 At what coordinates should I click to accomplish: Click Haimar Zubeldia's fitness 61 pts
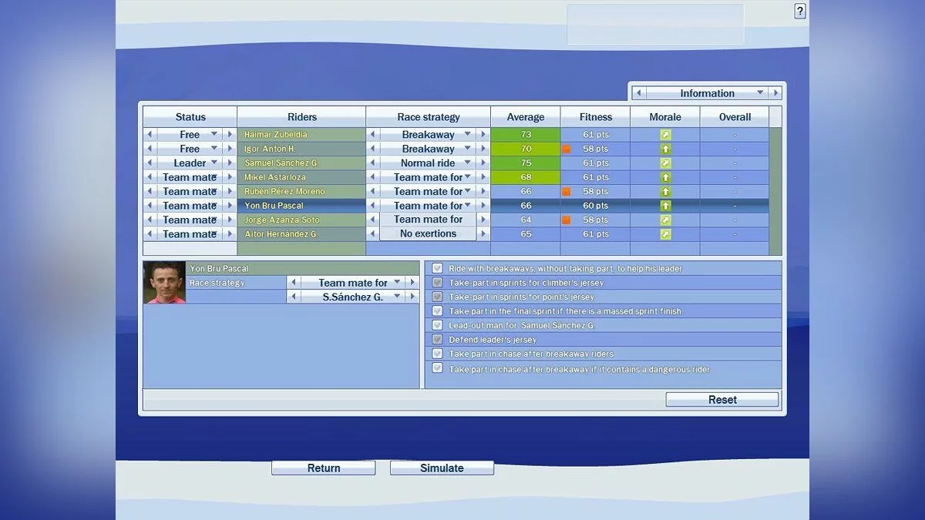(x=595, y=135)
